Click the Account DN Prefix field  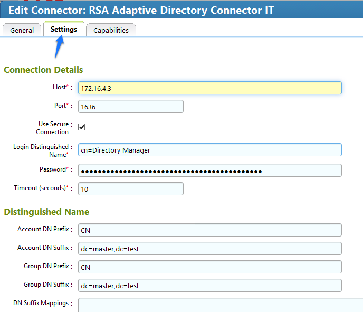[210, 230]
